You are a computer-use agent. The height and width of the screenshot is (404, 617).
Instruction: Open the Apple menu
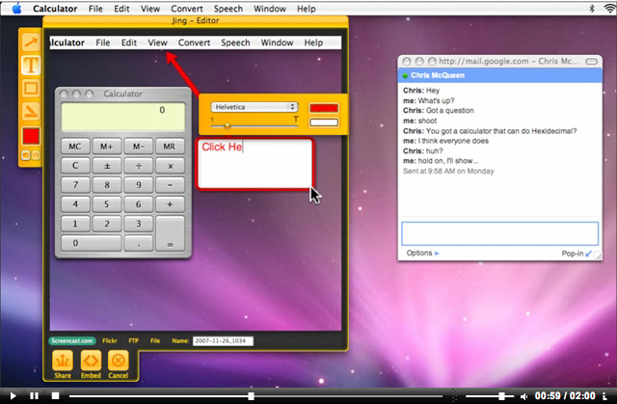coord(15,8)
